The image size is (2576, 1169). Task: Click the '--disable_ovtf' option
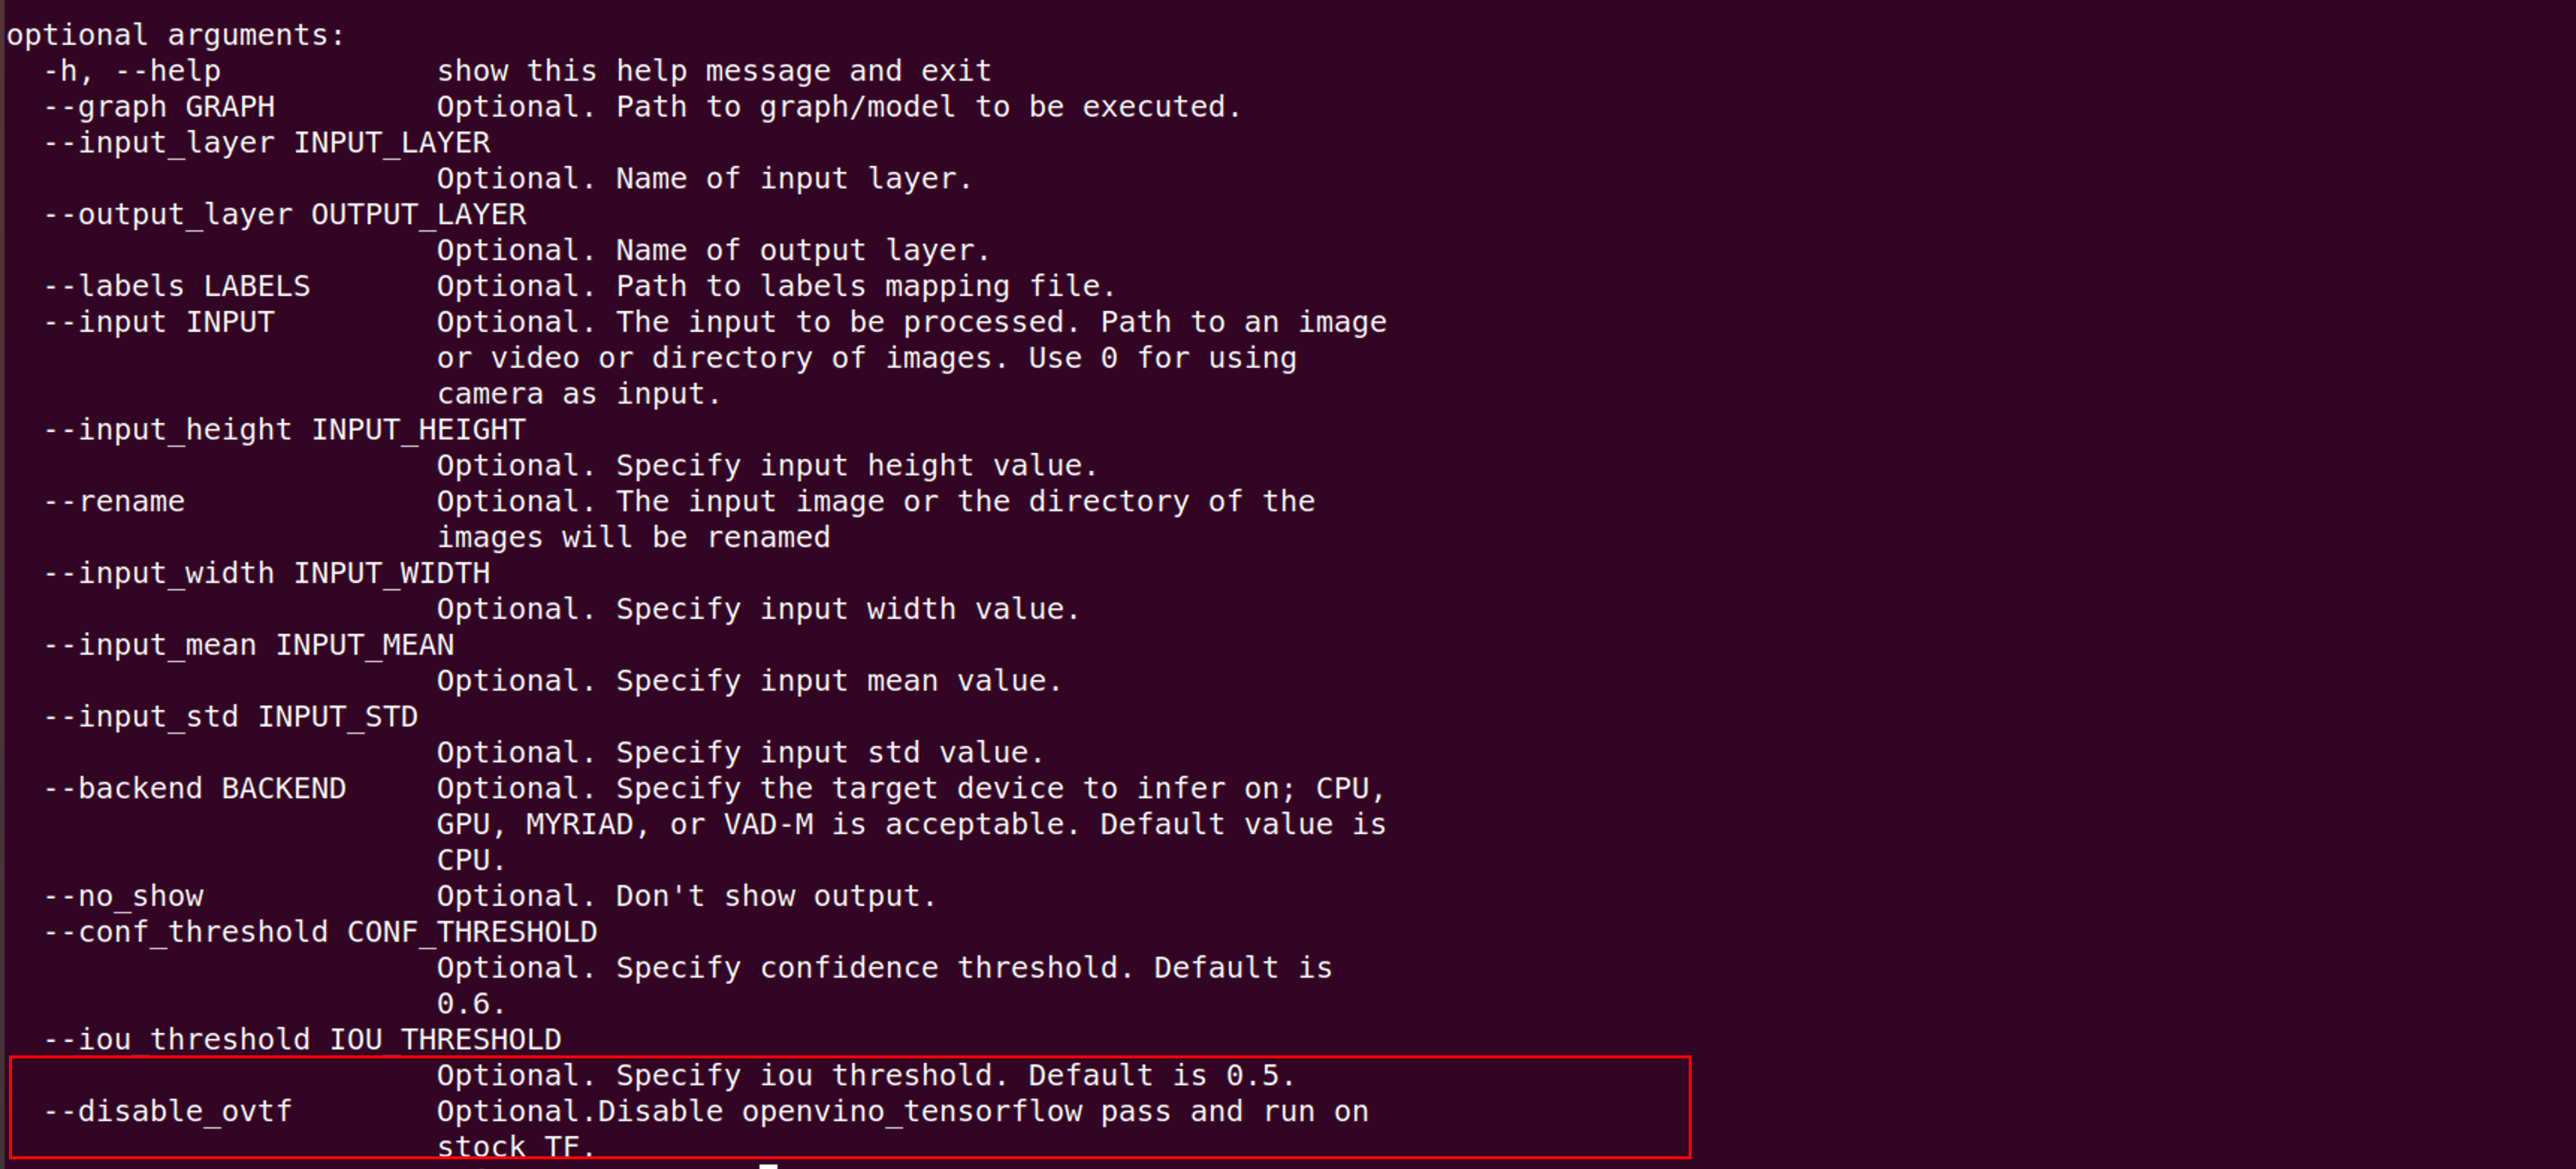[168, 1111]
